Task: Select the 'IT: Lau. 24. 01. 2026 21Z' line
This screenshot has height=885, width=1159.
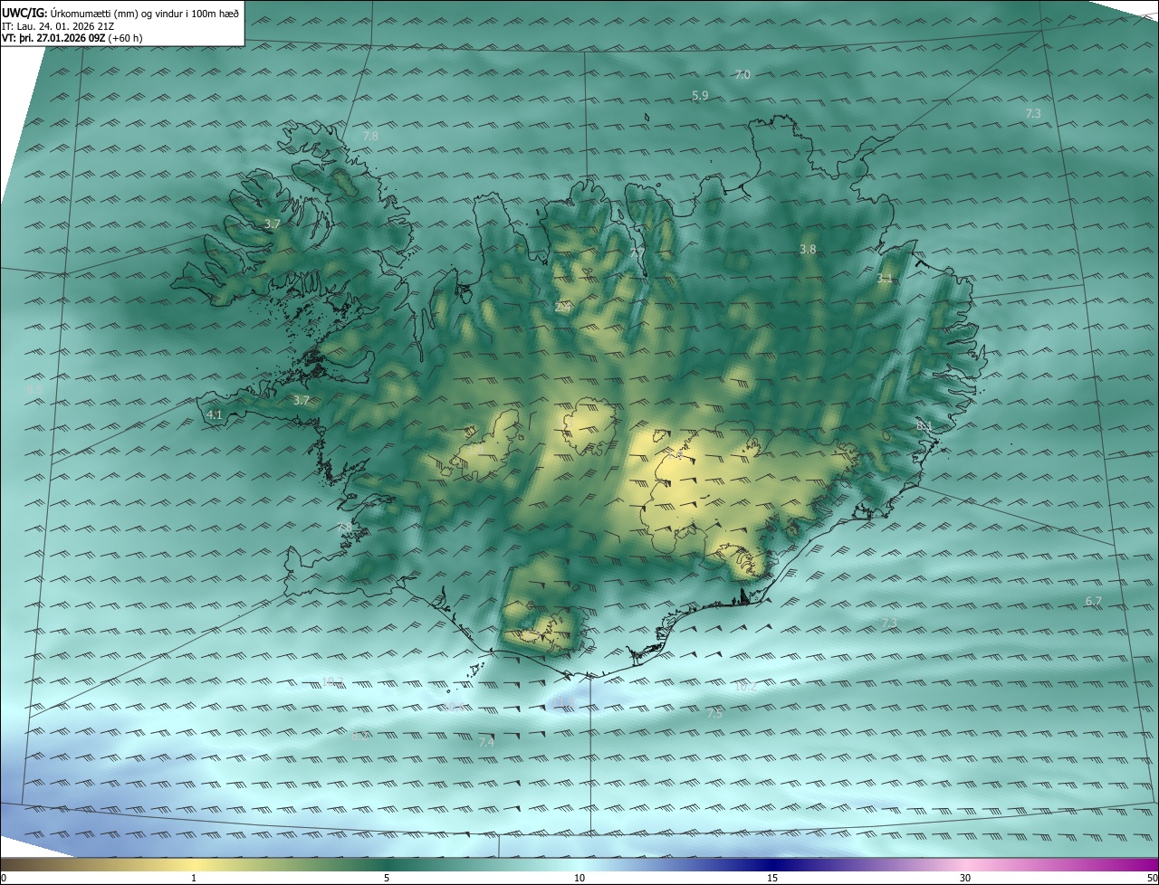Action: click(60, 25)
